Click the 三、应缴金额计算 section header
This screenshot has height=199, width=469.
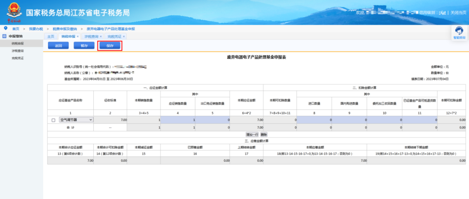coord(256,141)
